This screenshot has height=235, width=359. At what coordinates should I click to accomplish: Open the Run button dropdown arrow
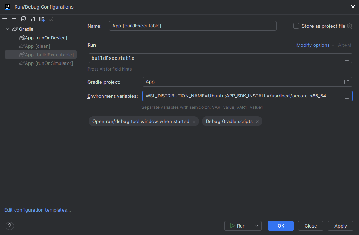pyautogui.click(x=257, y=226)
